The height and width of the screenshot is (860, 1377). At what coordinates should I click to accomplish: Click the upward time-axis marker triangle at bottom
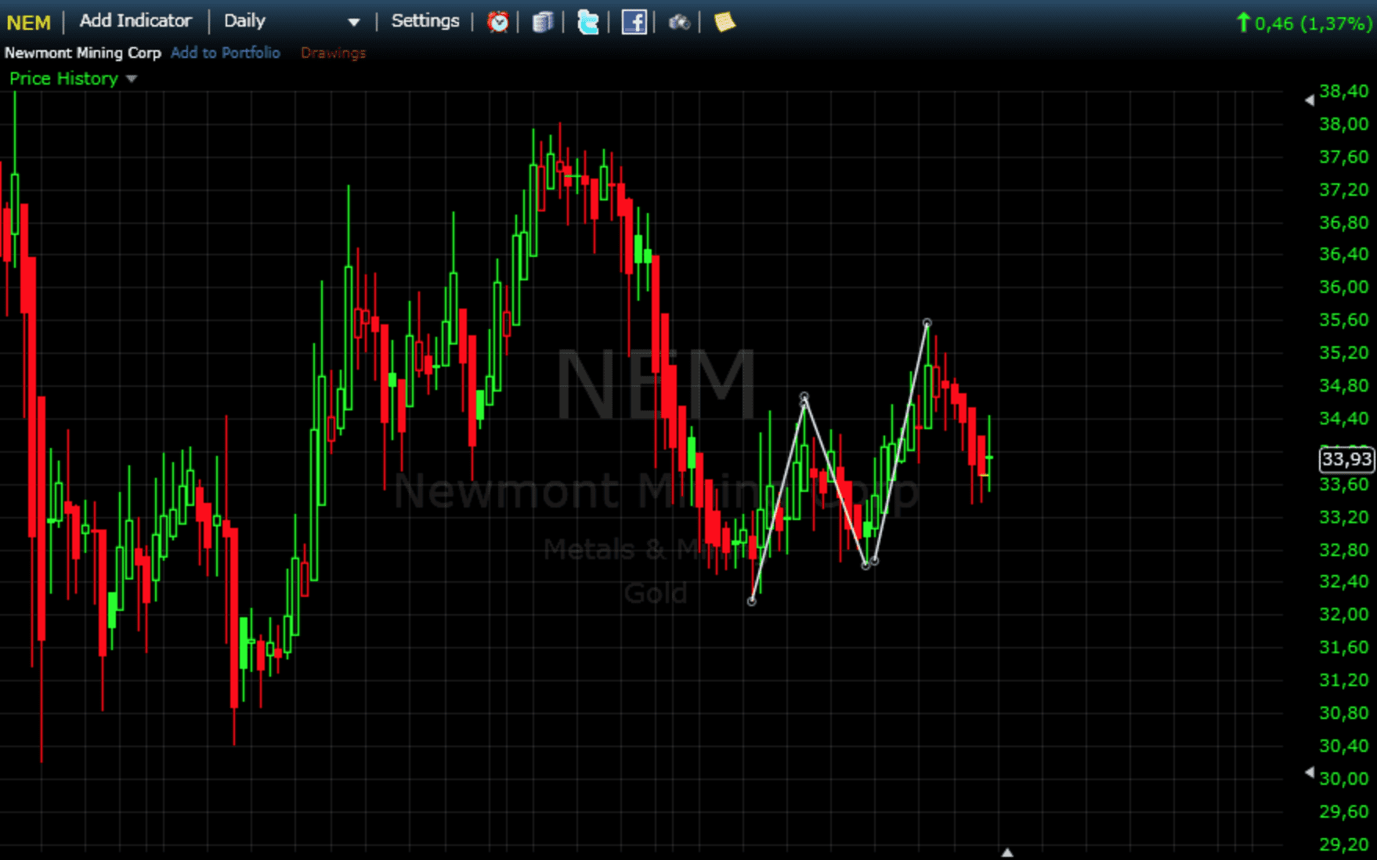[1007, 852]
